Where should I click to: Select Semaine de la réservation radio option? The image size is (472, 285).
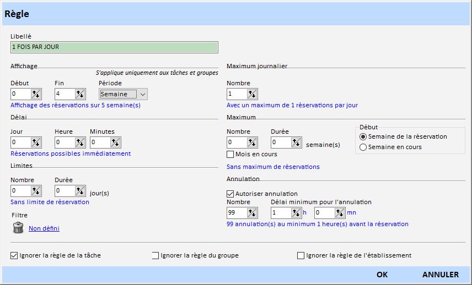363,136
